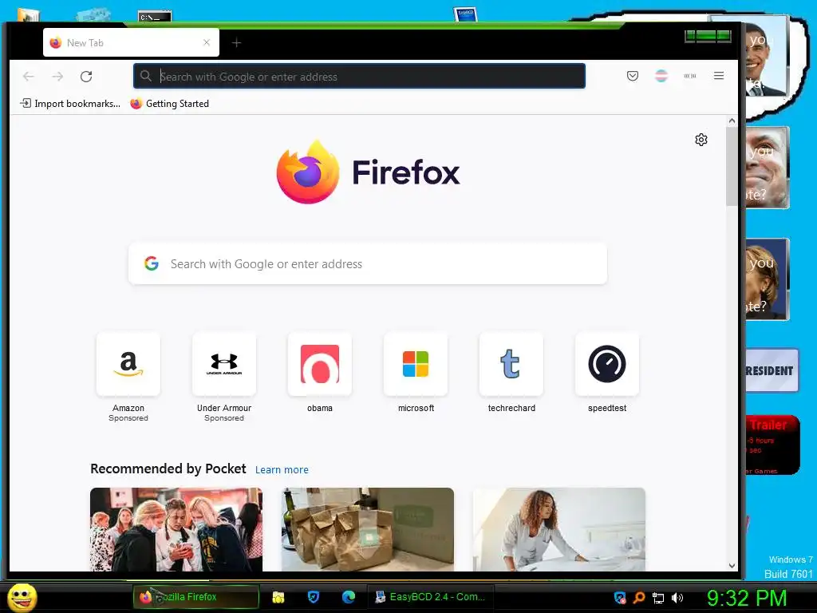Open the Firefox account avatar icon
This screenshot has width=817, height=613.
(x=661, y=76)
